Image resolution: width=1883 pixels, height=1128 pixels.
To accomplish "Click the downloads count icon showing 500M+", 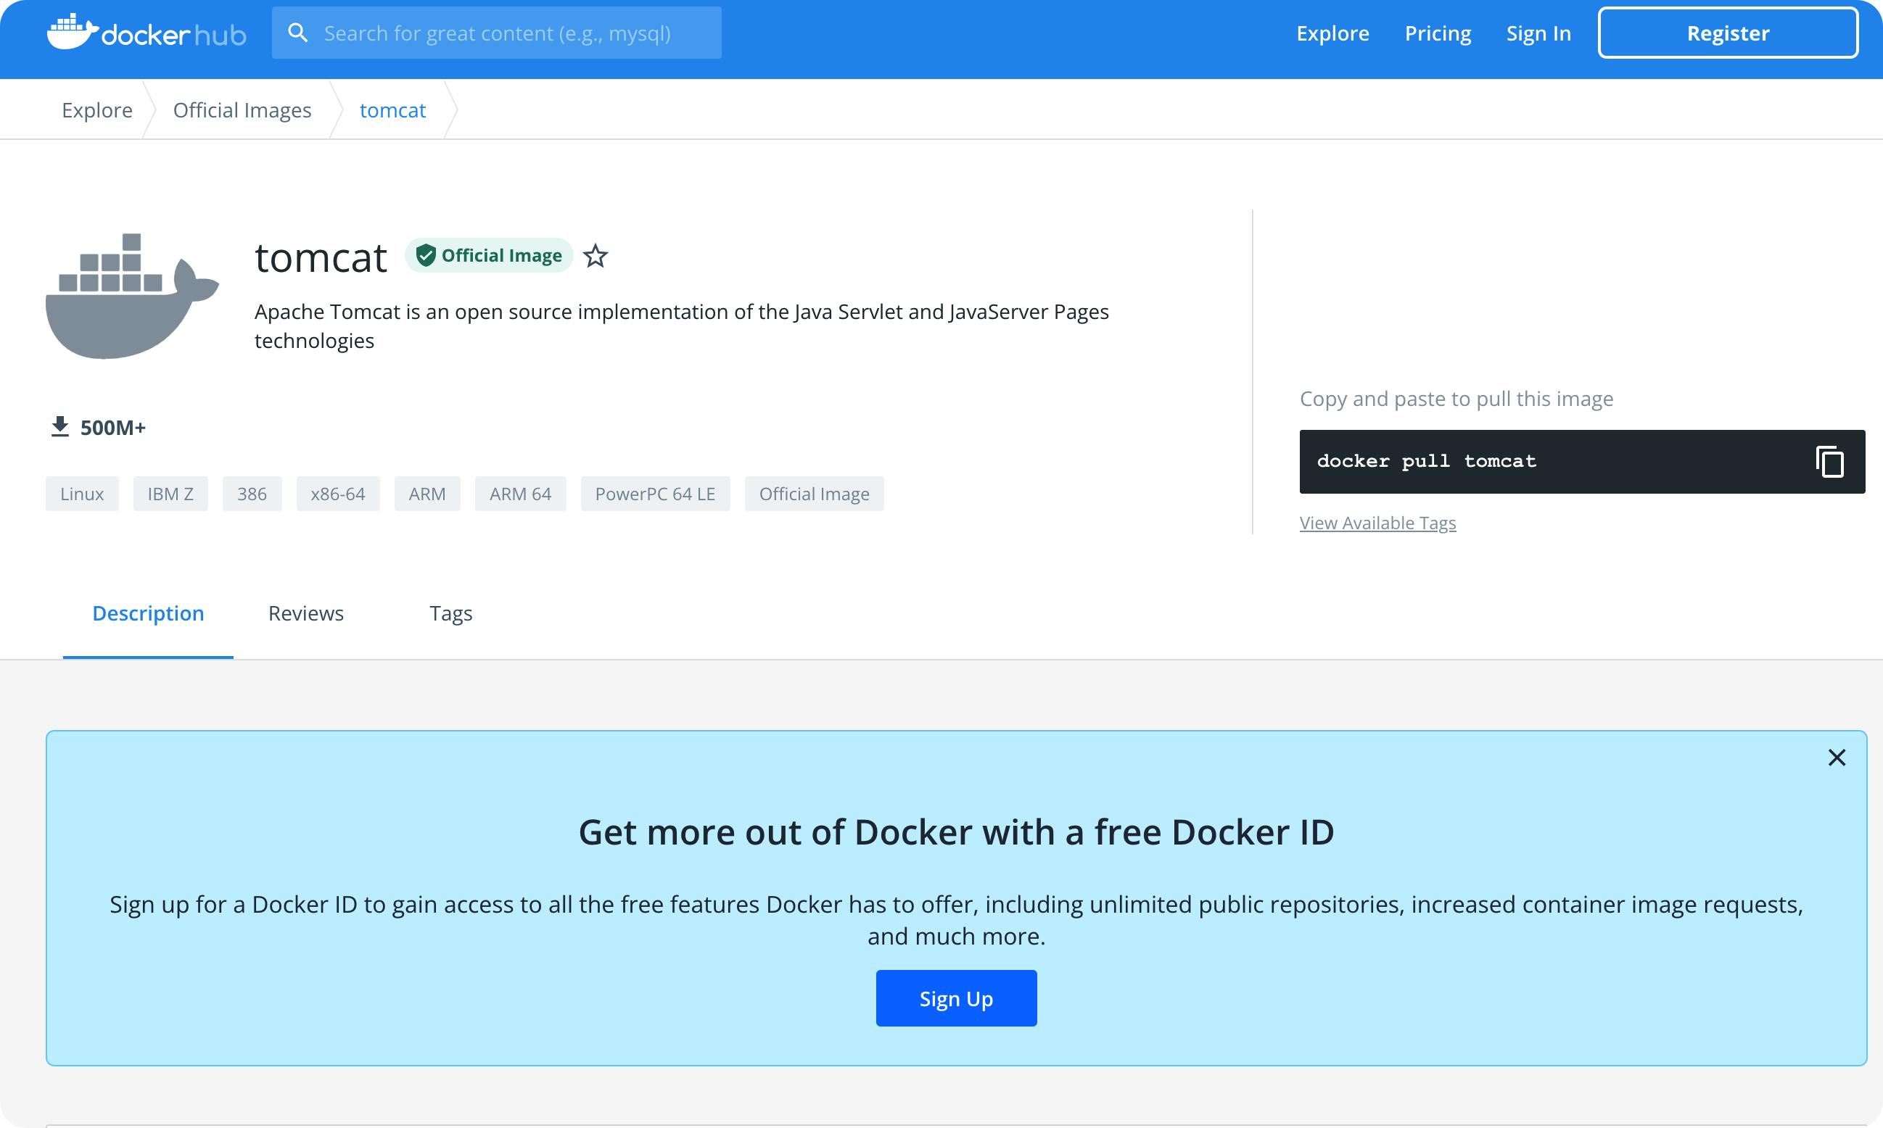I will [59, 426].
